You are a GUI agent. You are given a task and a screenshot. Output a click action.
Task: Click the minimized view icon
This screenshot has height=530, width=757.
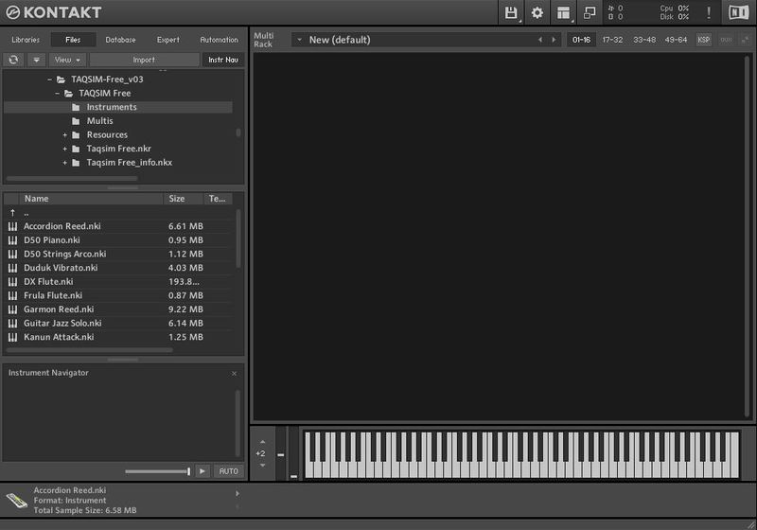click(x=590, y=12)
